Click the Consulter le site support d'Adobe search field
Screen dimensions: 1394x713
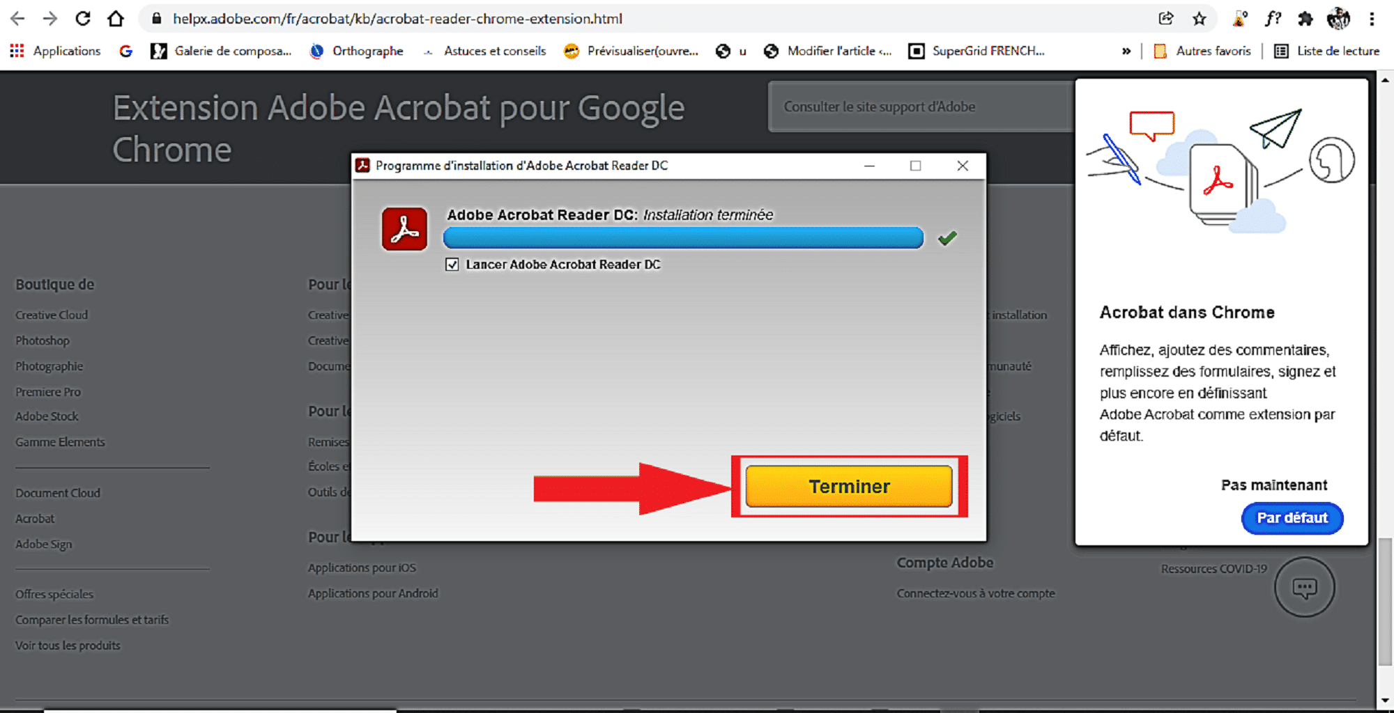tap(921, 107)
